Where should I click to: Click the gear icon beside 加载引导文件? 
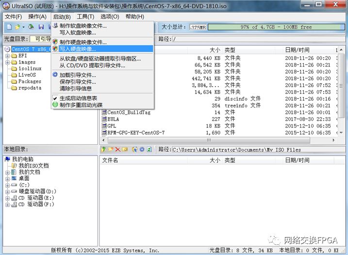click(55, 75)
